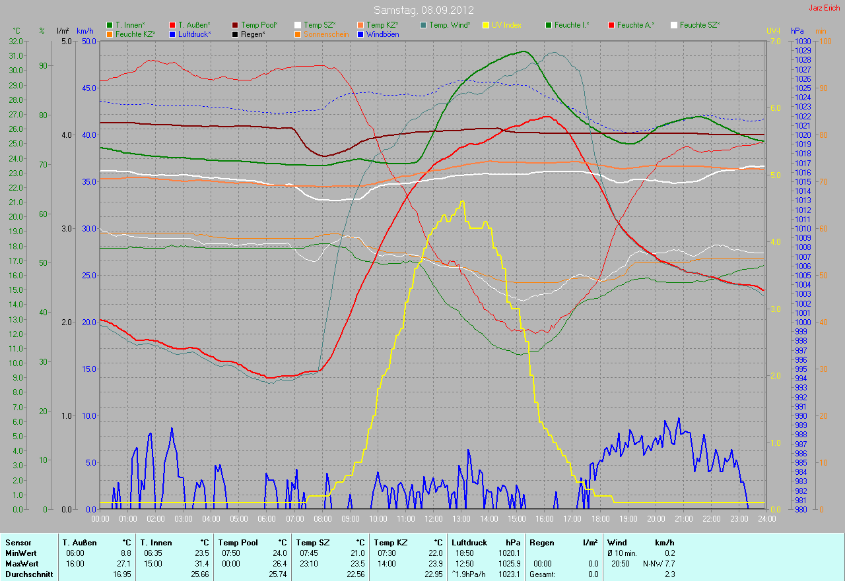Image resolution: width=845 pixels, height=581 pixels.
Task: Click the red swatch beside T. Außen*
Action: 172,25
